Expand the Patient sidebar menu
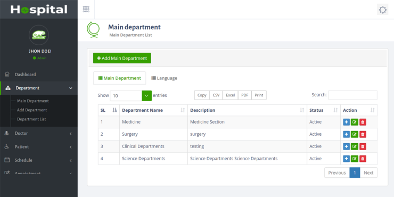The image size is (394, 197). [x=39, y=147]
